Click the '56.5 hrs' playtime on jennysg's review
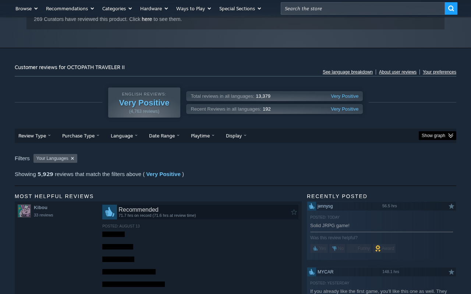471x294 pixels. pos(390,206)
